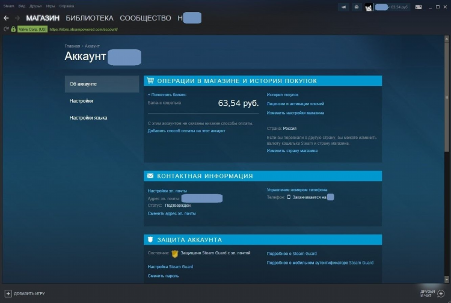Viewport: 451px width, 303px height.
Task: Maximize the Steam window
Action: pos(438,7)
